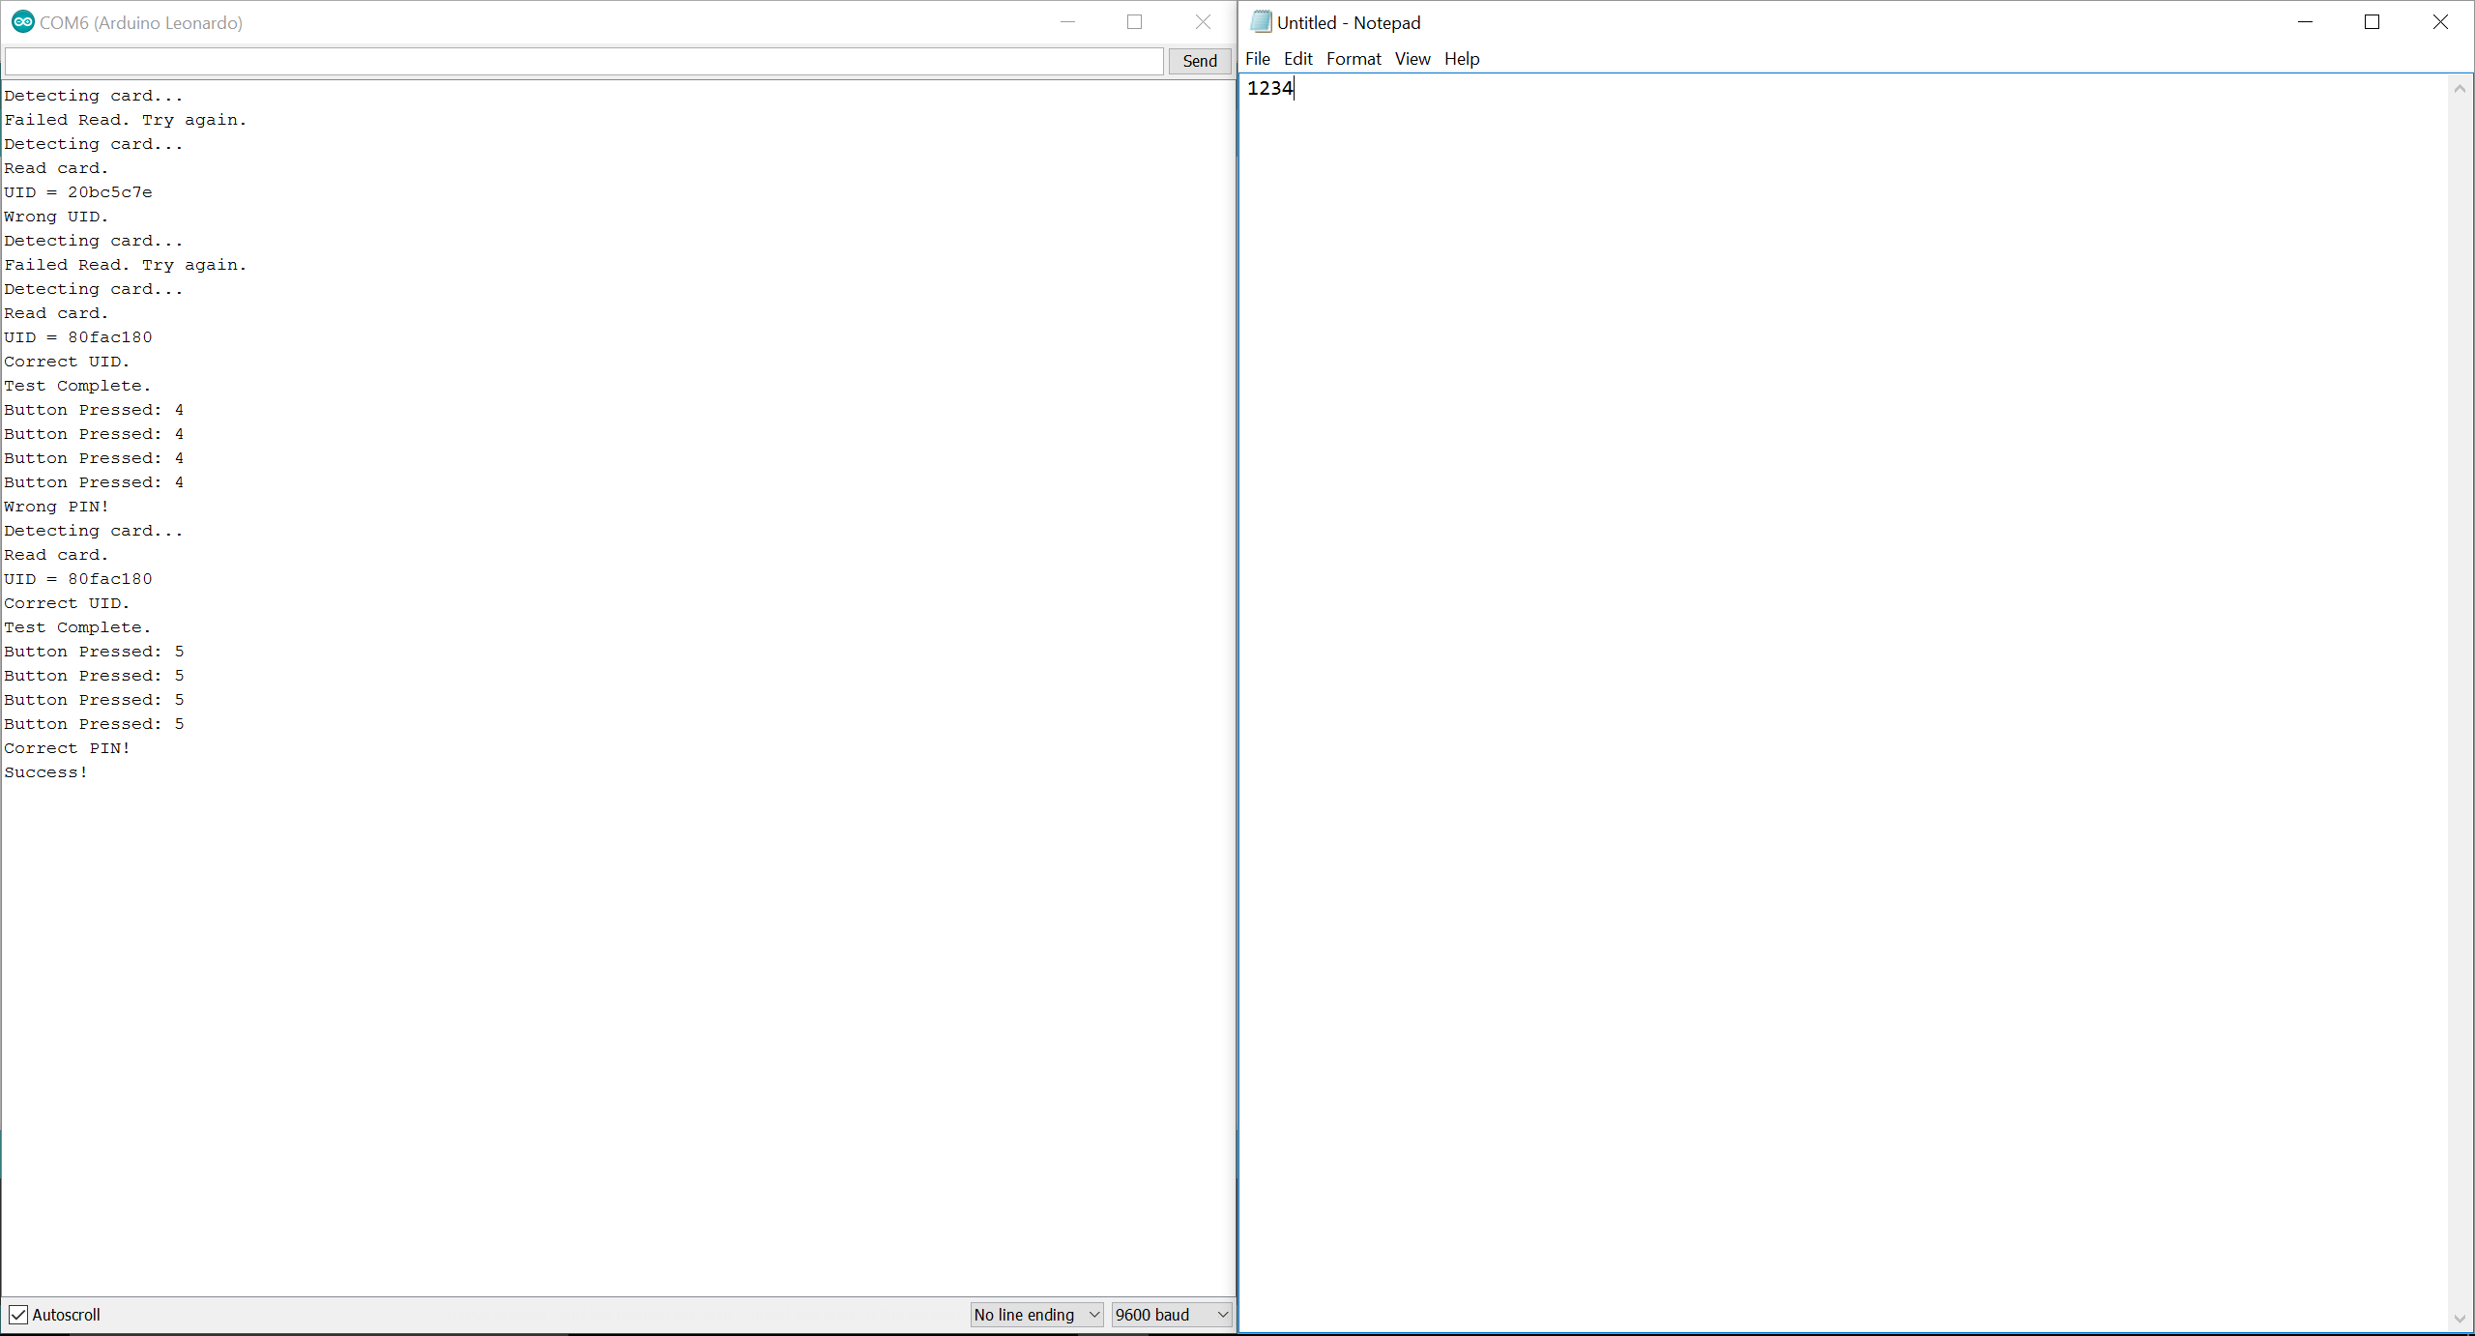
Task: Click Notepad scrollbar down arrow
Action: point(2460,1319)
